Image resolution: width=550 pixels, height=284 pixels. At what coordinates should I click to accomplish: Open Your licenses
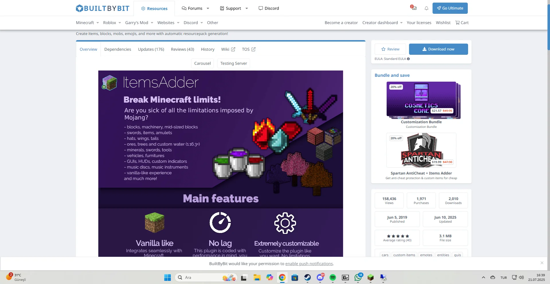coord(419,23)
